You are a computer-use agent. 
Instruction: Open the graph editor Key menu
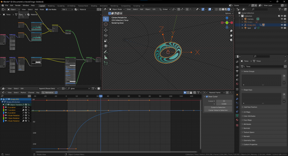click(x=38, y=92)
